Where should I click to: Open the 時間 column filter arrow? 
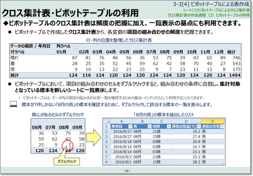[x=170, y=126]
